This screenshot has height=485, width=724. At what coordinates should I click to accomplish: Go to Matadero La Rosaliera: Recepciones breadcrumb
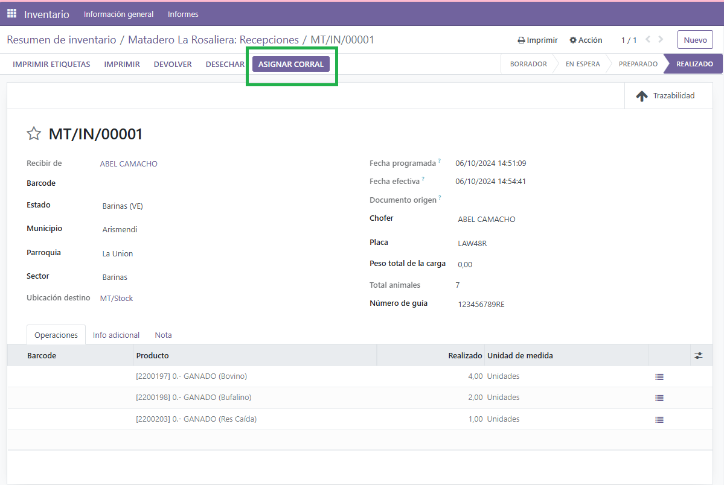point(213,40)
